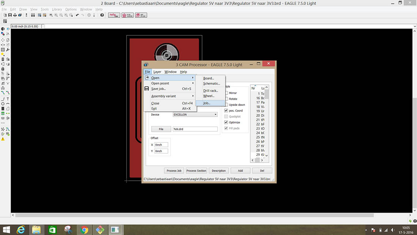Click the layer list scroll-up arrow
The width and height of the screenshot is (417, 235).
click(267, 87)
